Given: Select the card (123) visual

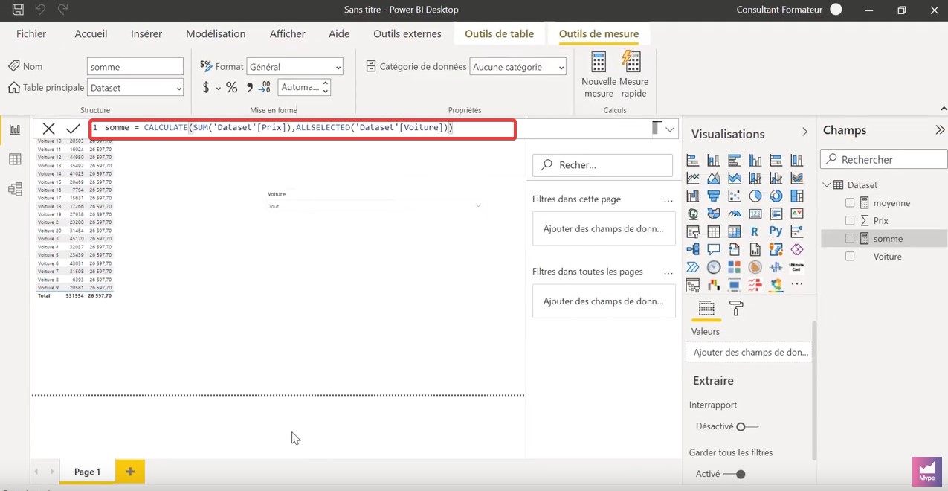Looking at the screenshot, I should click(755, 214).
